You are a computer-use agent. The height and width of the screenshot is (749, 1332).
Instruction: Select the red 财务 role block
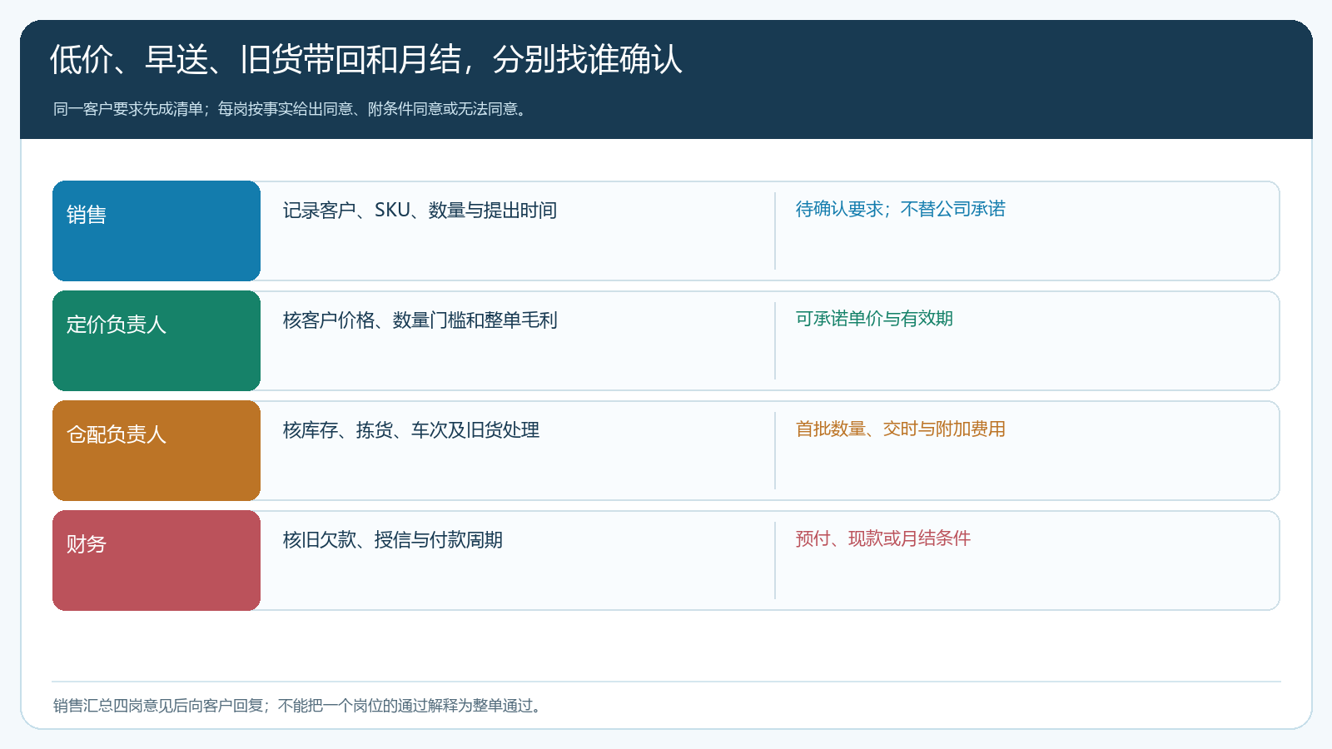157,560
